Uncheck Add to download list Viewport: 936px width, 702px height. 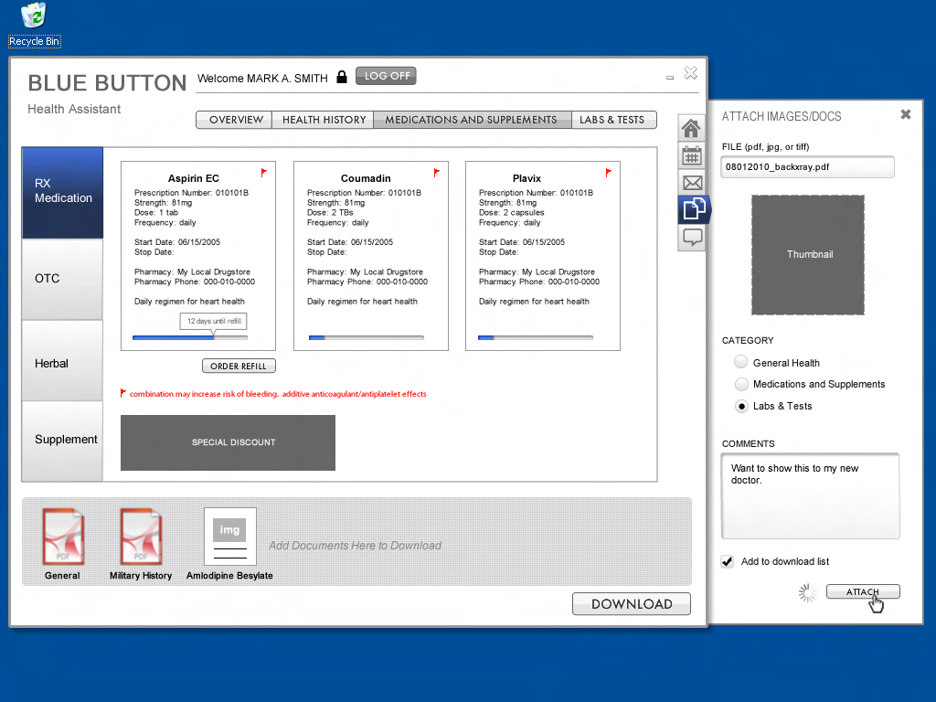tap(728, 561)
